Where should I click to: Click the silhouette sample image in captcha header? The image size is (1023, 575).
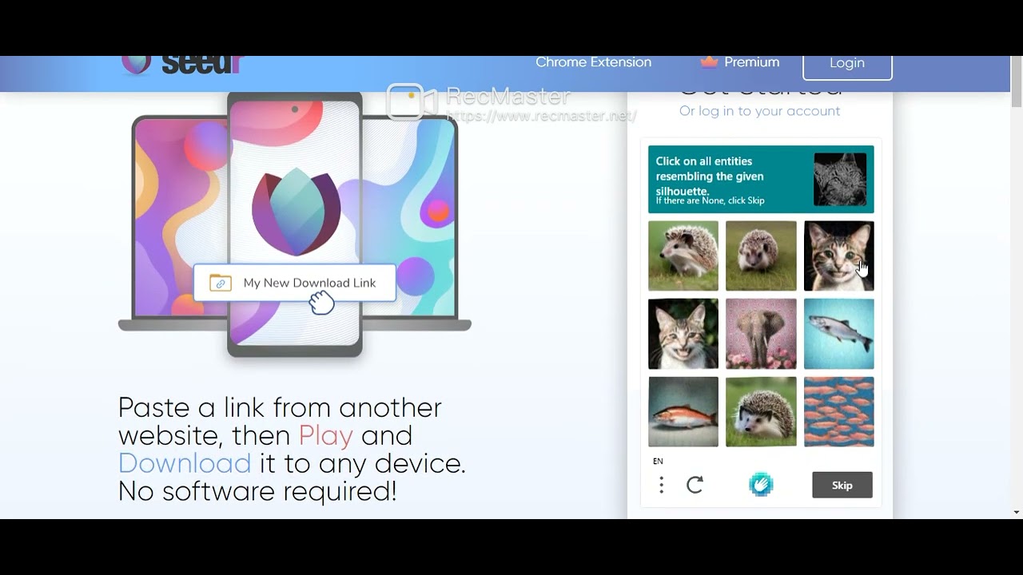tap(840, 180)
